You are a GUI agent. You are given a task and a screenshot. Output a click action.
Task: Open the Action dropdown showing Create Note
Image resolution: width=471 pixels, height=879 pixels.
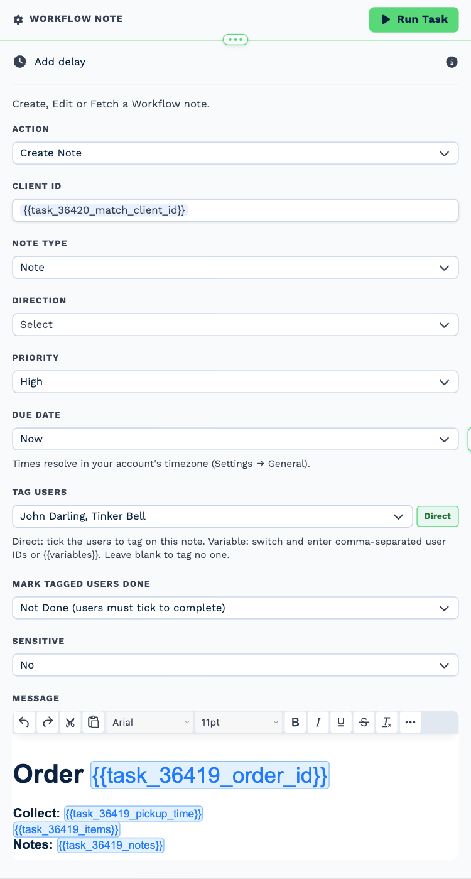click(235, 153)
